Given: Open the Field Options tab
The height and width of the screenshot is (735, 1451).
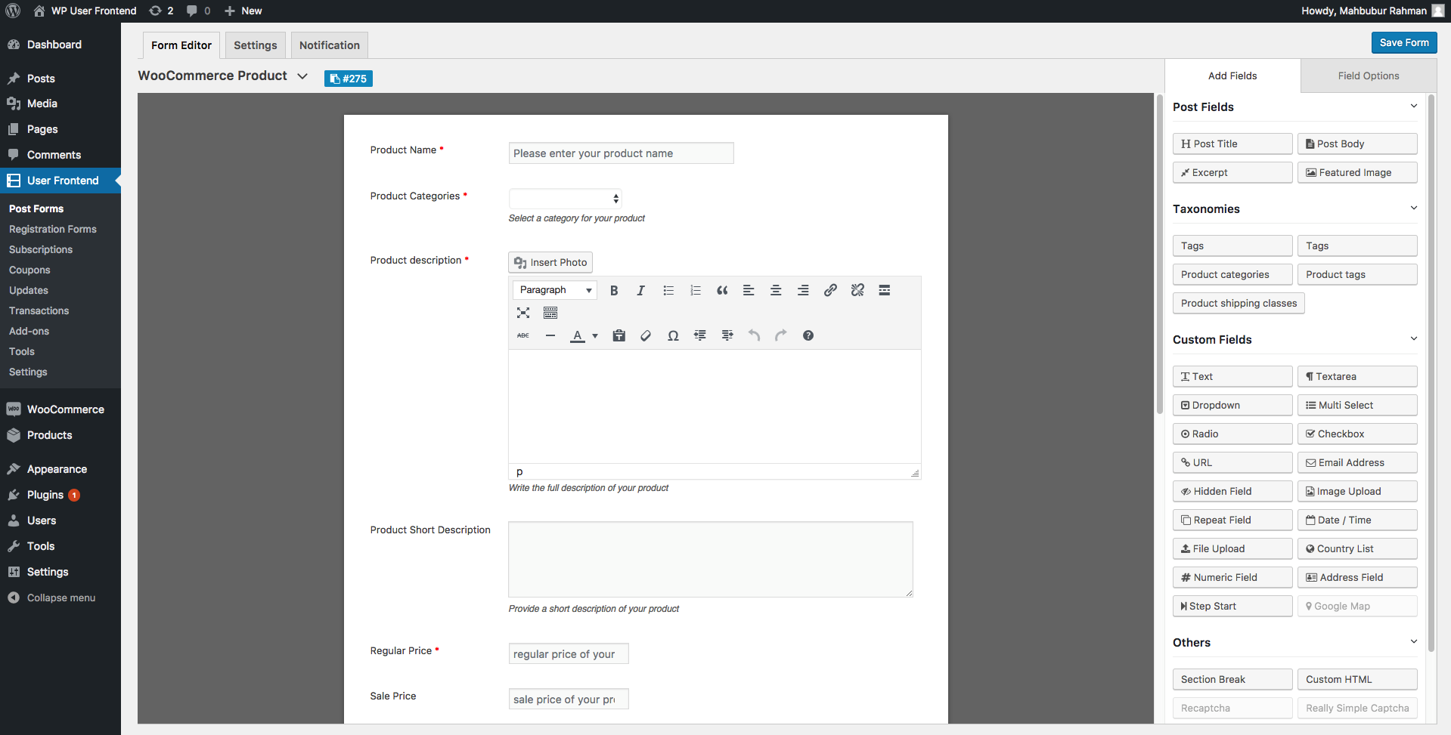Looking at the screenshot, I should [1369, 76].
